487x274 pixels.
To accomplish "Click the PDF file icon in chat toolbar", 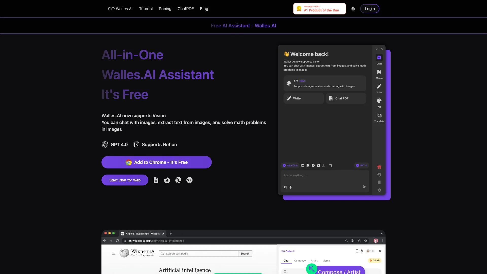I will click(x=308, y=165).
